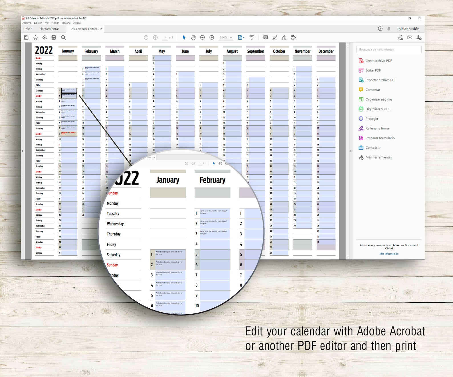Open the sign document pen icon
The height and width of the screenshot is (377, 453).
click(284, 37)
